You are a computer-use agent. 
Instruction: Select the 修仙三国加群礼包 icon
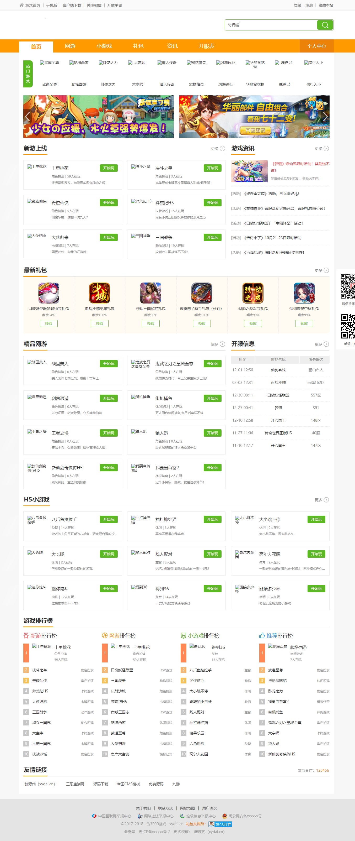(150, 293)
